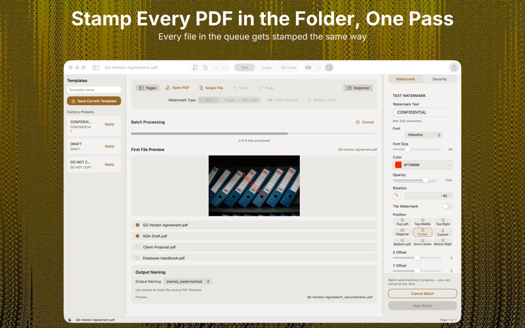Click the Cancel Batch button

pyautogui.click(x=423, y=293)
